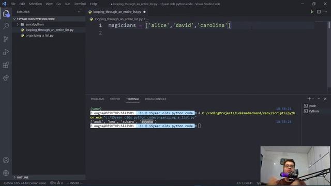Open the Help menu
Screen dimensions: 331x186
click(x=93, y=4)
